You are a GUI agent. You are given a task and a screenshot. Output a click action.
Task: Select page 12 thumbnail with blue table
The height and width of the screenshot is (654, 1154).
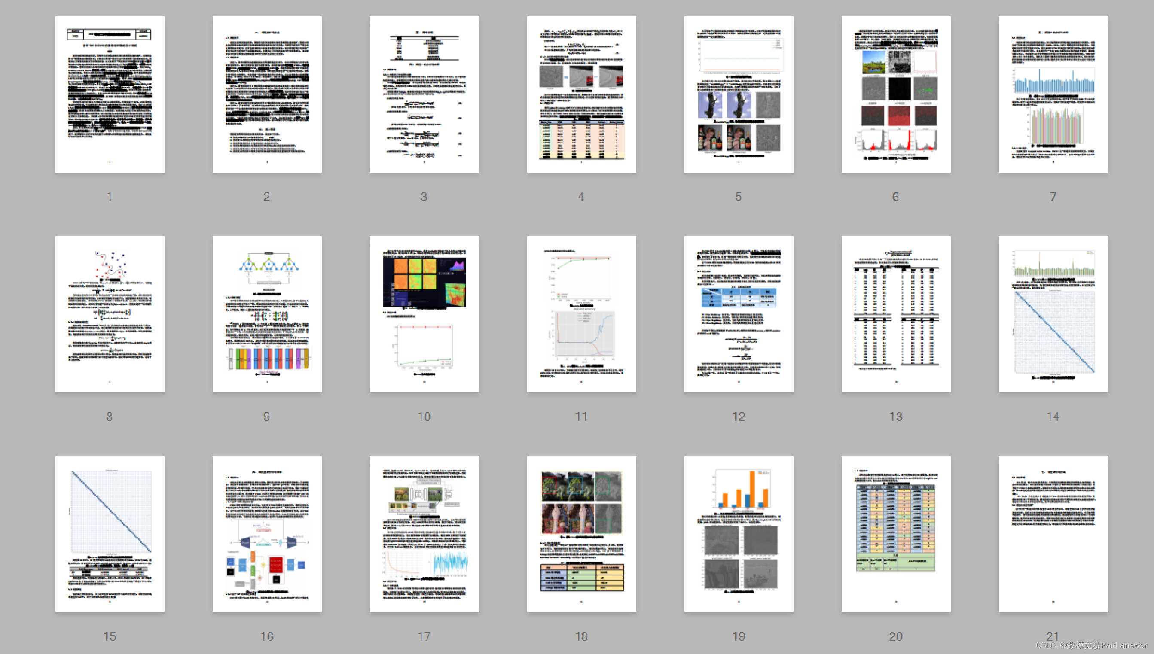(x=739, y=314)
